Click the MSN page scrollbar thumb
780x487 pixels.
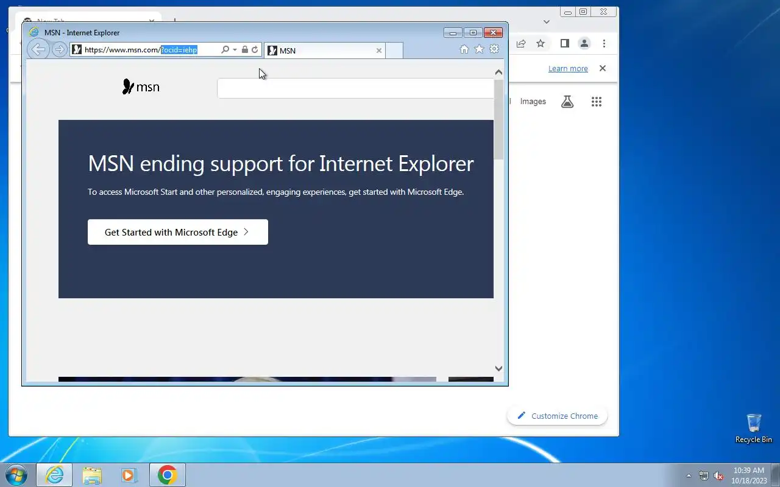click(x=498, y=119)
